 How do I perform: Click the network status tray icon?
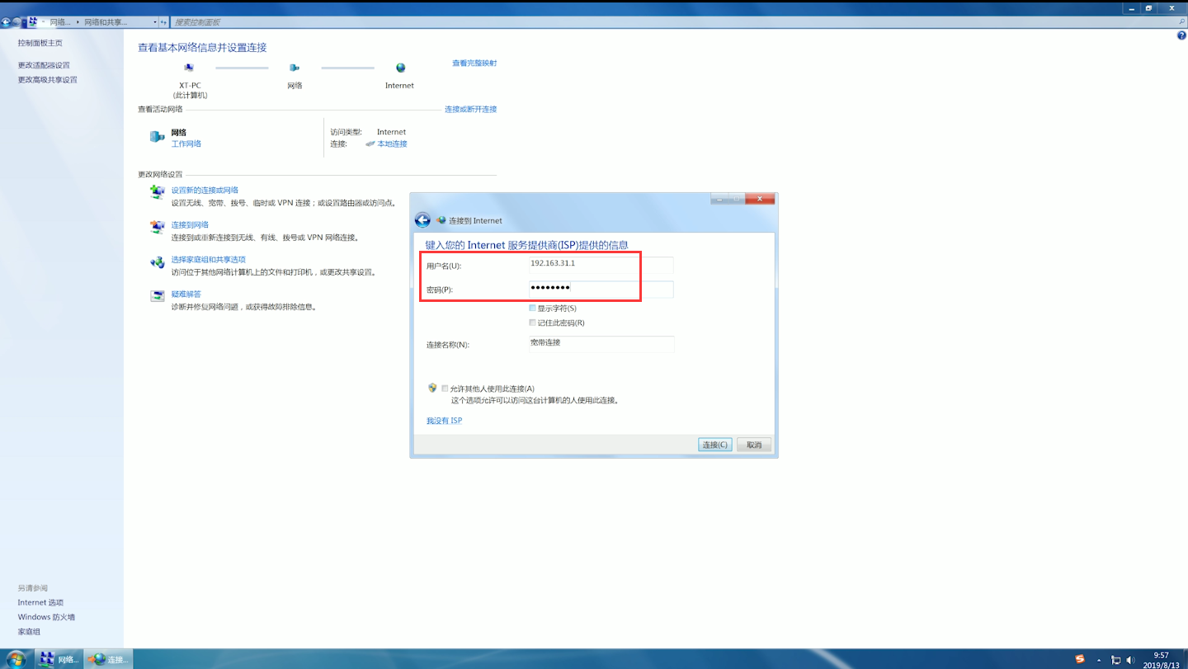[x=1115, y=660]
